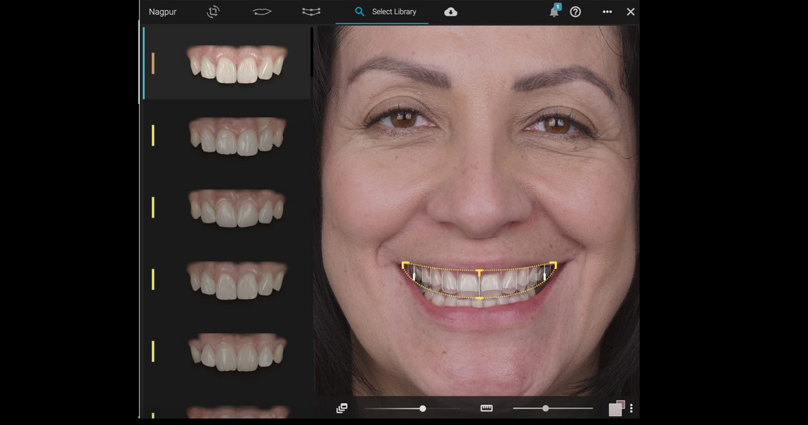
Task: Open the lip line drawing tool
Action: coord(262,12)
